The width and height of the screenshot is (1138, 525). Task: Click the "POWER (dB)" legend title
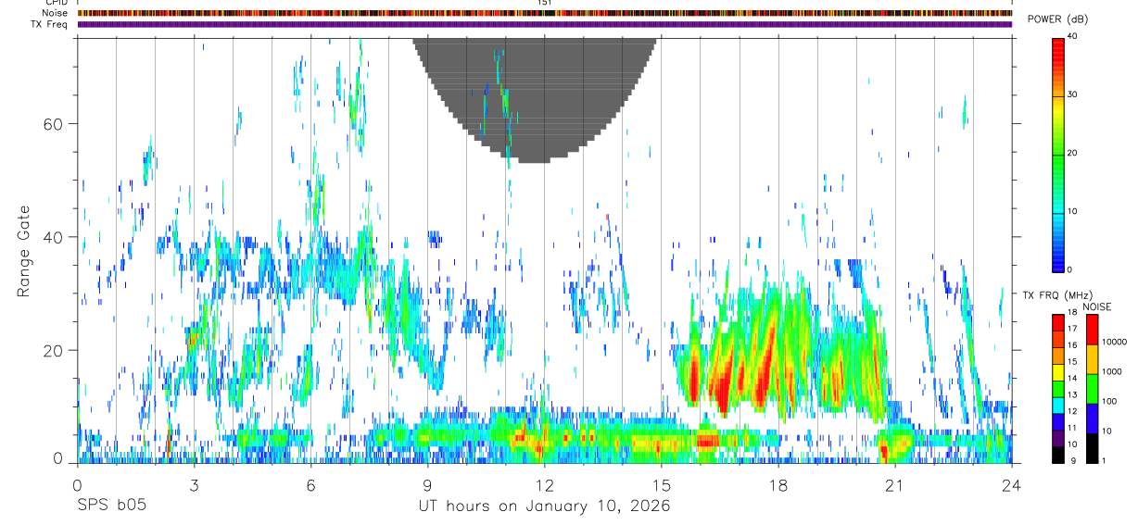(x=1057, y=19)
